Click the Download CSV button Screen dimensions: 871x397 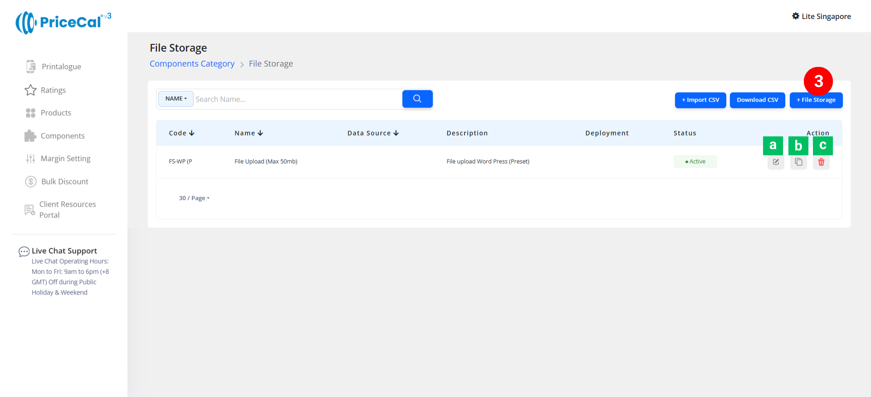(x=757, y=100)
